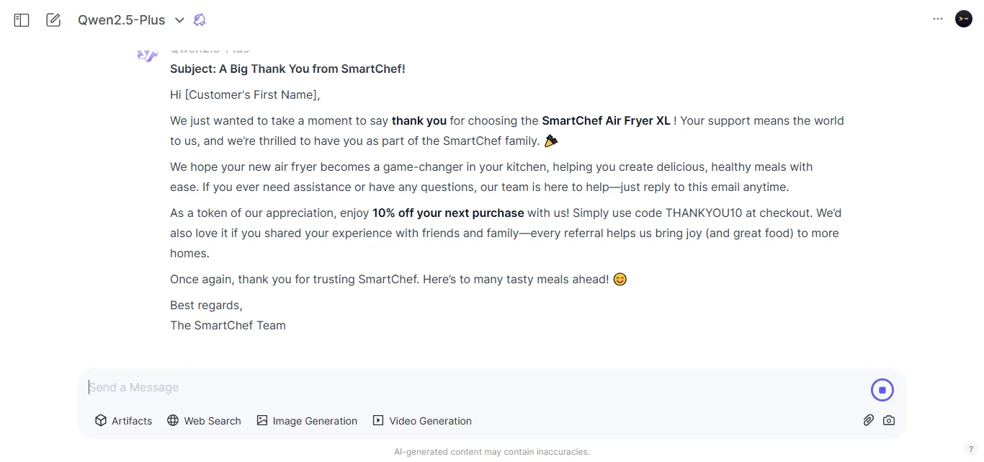Image resolution: width=984 pixels, height=462 pixels.
Task: Open help via the question mark icon
Action: [970, 449]
